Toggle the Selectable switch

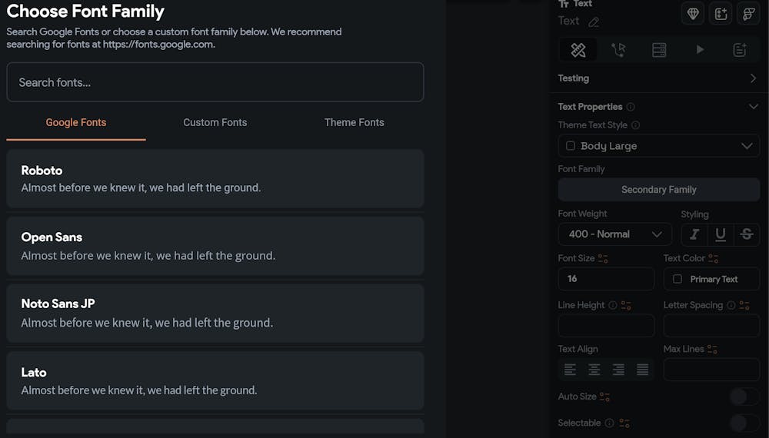(744, 423)
